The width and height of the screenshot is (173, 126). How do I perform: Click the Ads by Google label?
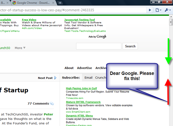[x=97, y=37]
